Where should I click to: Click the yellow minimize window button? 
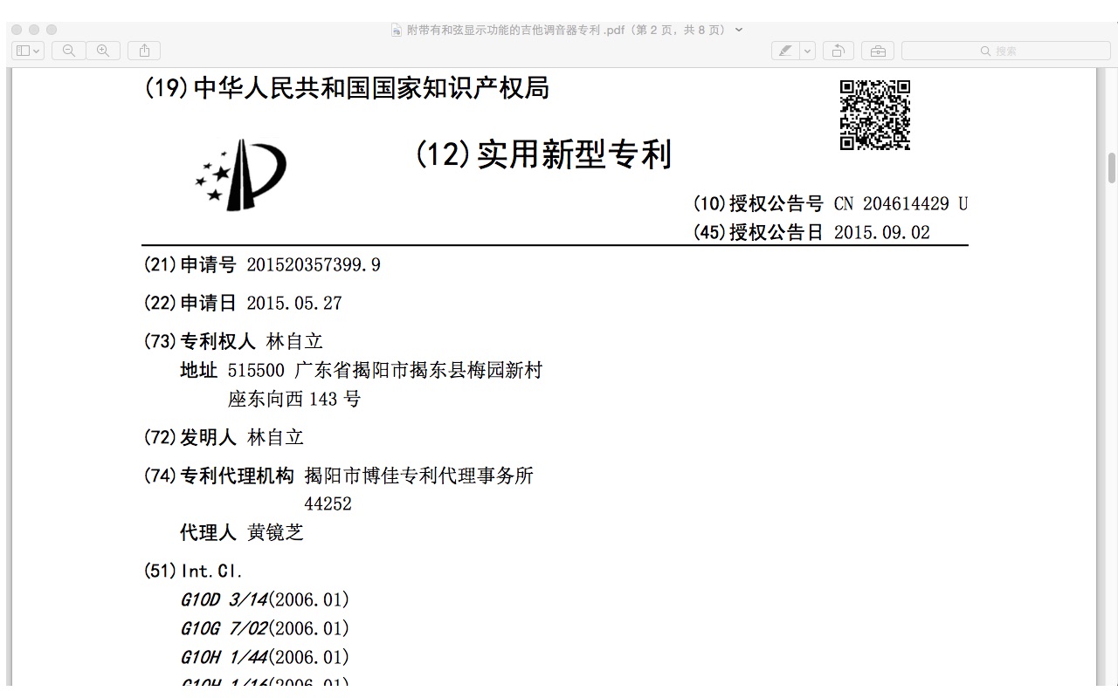(x=34, y=30)
